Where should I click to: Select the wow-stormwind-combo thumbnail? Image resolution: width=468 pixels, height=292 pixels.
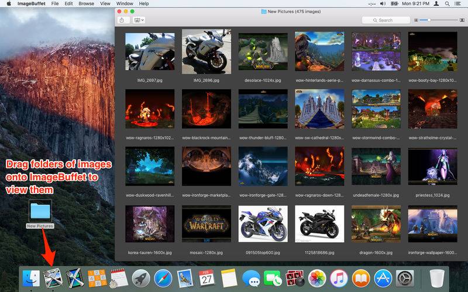376,109
